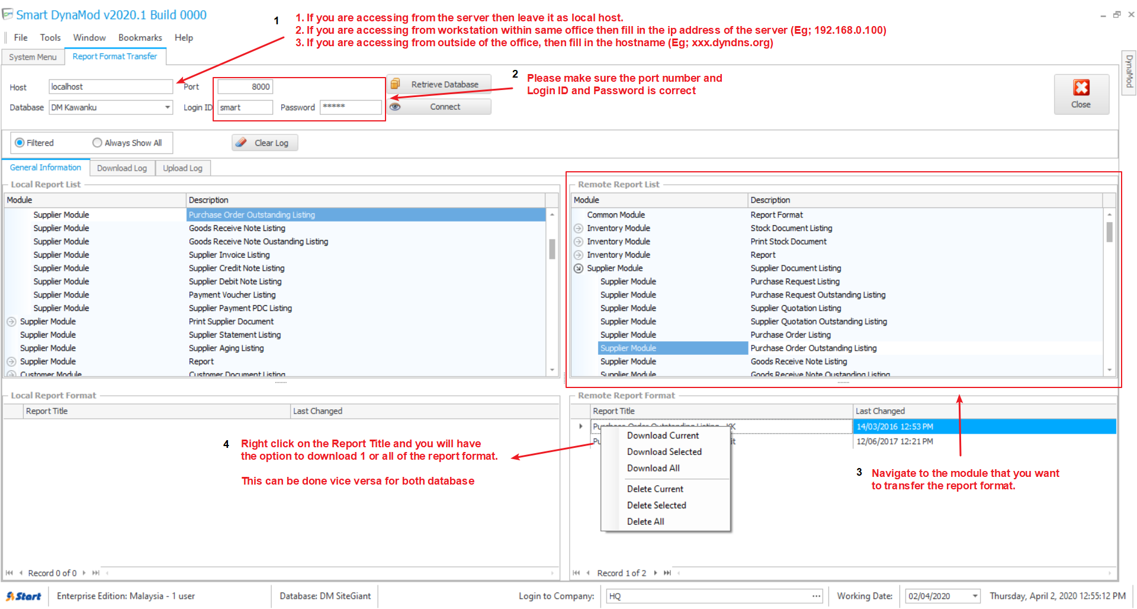Choose Download All from the context menu
The width and height of the screenshot is (1137, 609).
point(653,468)
